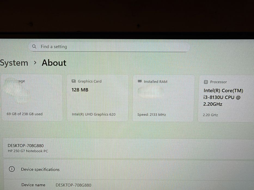Click the 'Installed RAM' label
Screen dimensions: 254x190
tap(156, 82)
